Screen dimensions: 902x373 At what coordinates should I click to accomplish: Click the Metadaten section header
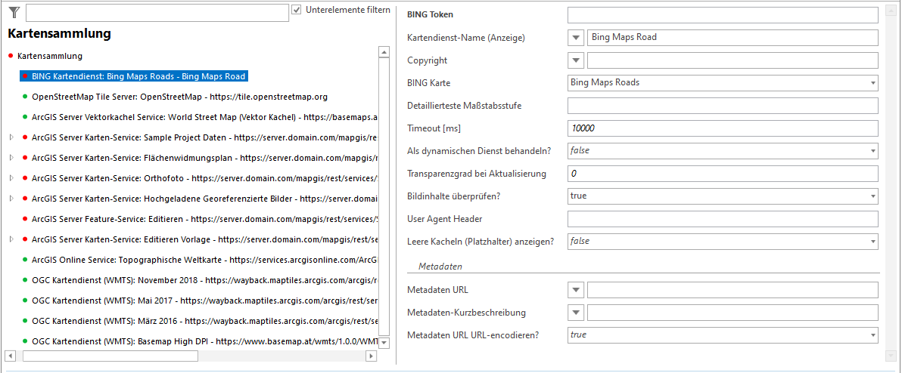coord(440,267)
